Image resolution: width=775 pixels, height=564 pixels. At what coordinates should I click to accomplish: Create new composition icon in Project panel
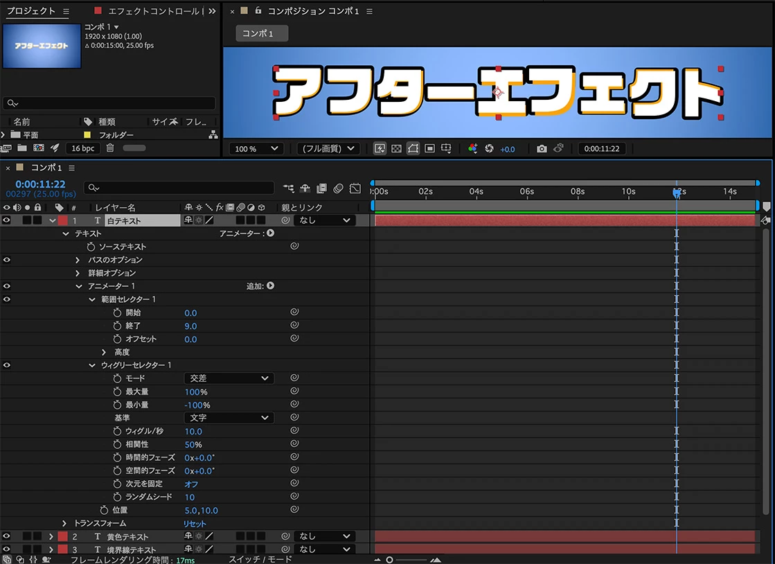pyautogui.click(x=39, y=148)
